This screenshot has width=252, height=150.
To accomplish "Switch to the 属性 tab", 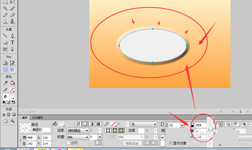I will [25, 118].
